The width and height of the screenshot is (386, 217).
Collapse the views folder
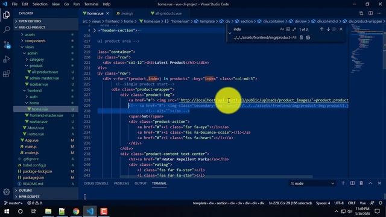[x=46, y=47]
